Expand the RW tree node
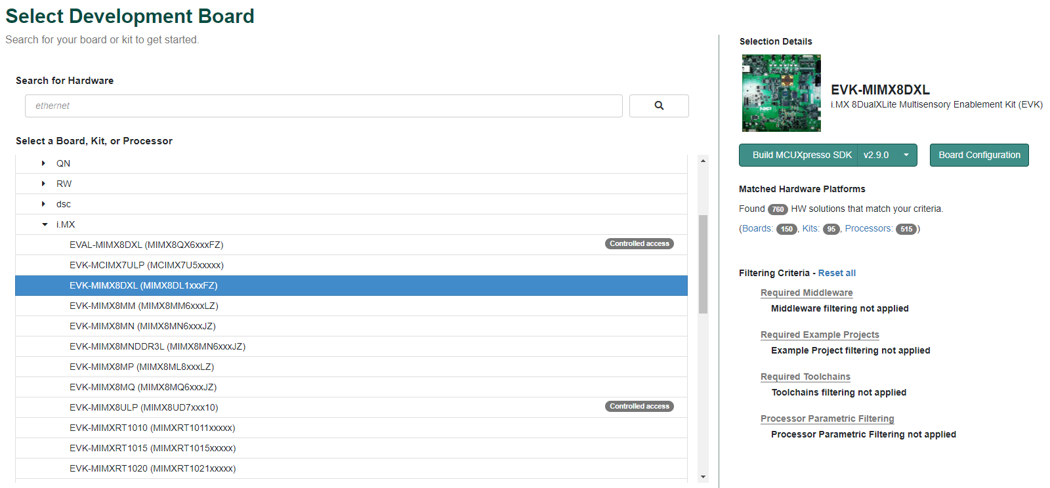Viewport: 1050px width, 488px height. (x=44, y=184)
